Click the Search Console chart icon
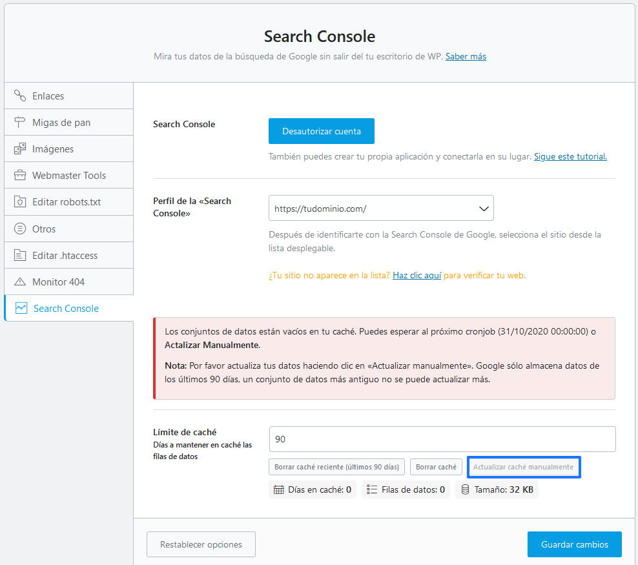Screen dimensions: 638x565 [x=21, y=308]
